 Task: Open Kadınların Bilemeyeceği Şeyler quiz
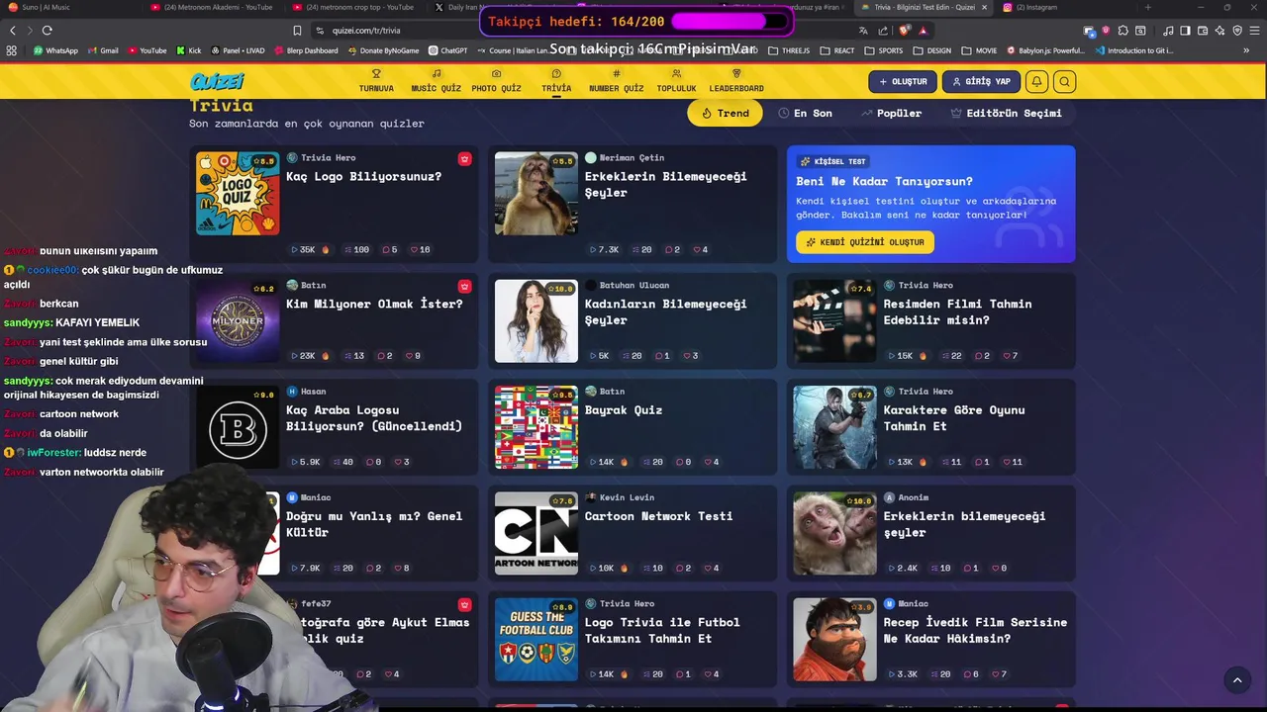pos(665,311)
